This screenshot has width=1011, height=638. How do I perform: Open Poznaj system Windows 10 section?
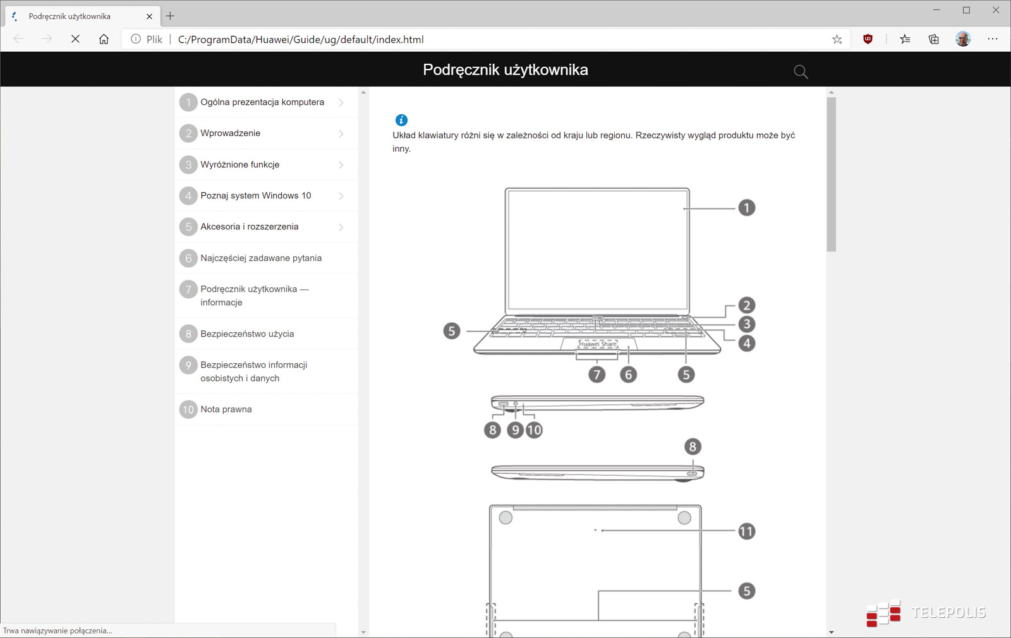click(256, 196)
